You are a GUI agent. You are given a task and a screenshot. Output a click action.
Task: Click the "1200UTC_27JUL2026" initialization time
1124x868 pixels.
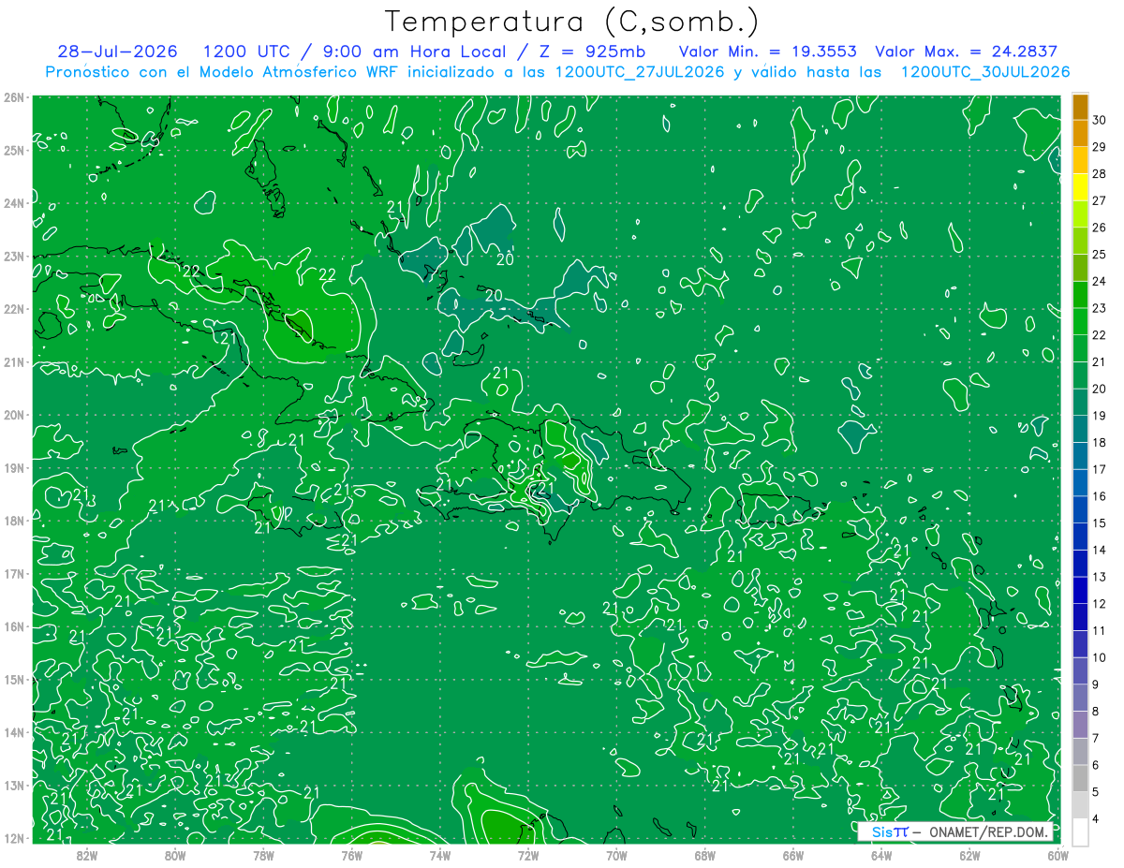tap(639, 72)
